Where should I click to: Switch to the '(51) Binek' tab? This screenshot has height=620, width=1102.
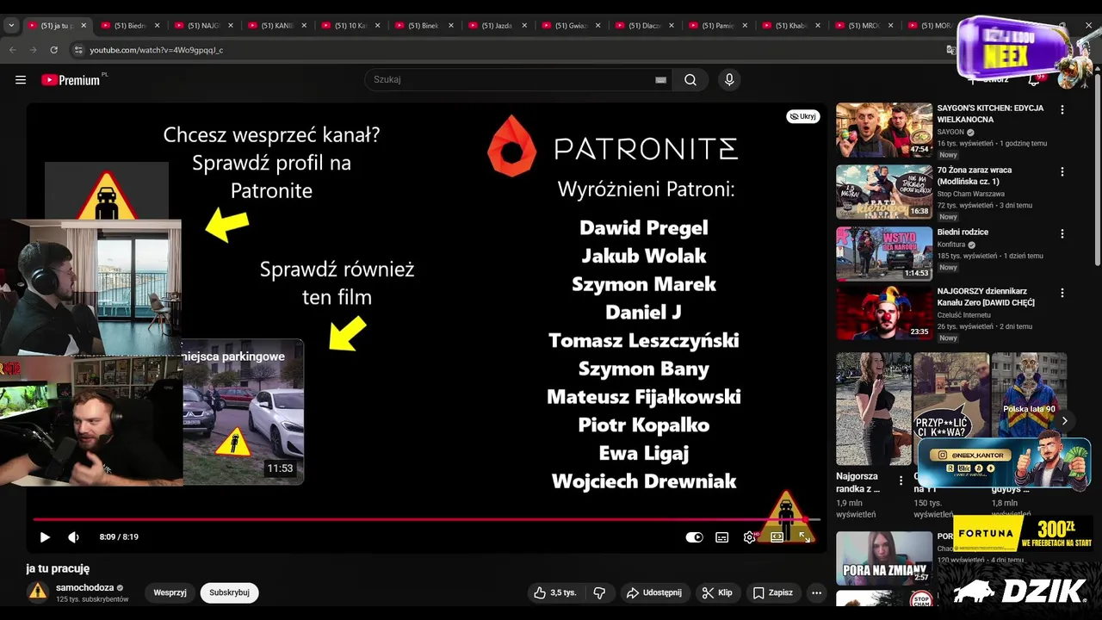pyautogui.click(x=424, y=26)
